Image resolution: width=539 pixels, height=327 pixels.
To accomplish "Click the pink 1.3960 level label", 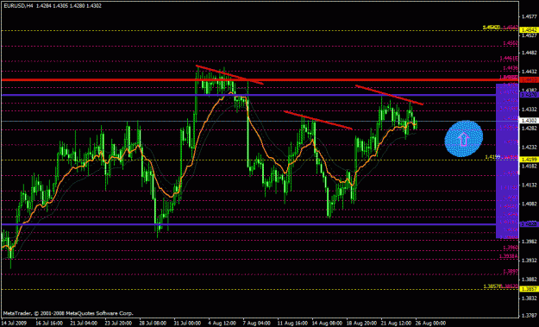I will [511, 248].
